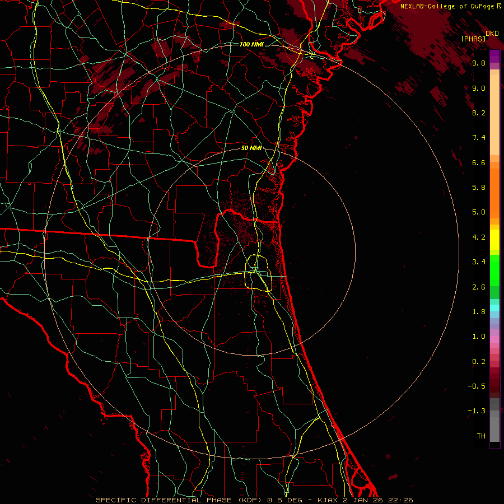Click the 5.0 legend value
504x504 pixels.
[x=479, y=212]
